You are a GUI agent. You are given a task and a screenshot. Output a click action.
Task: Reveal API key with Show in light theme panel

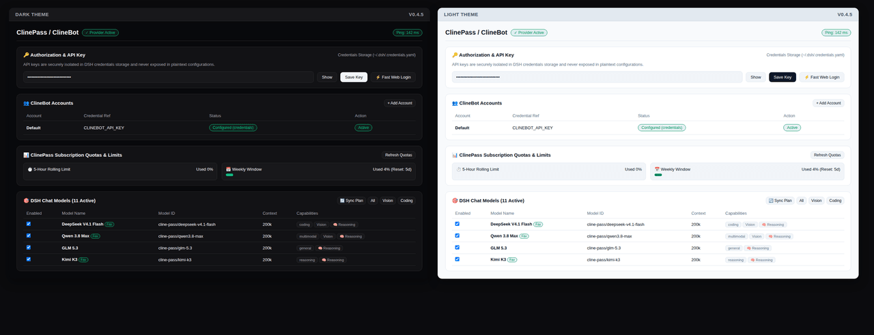(756, 77)
